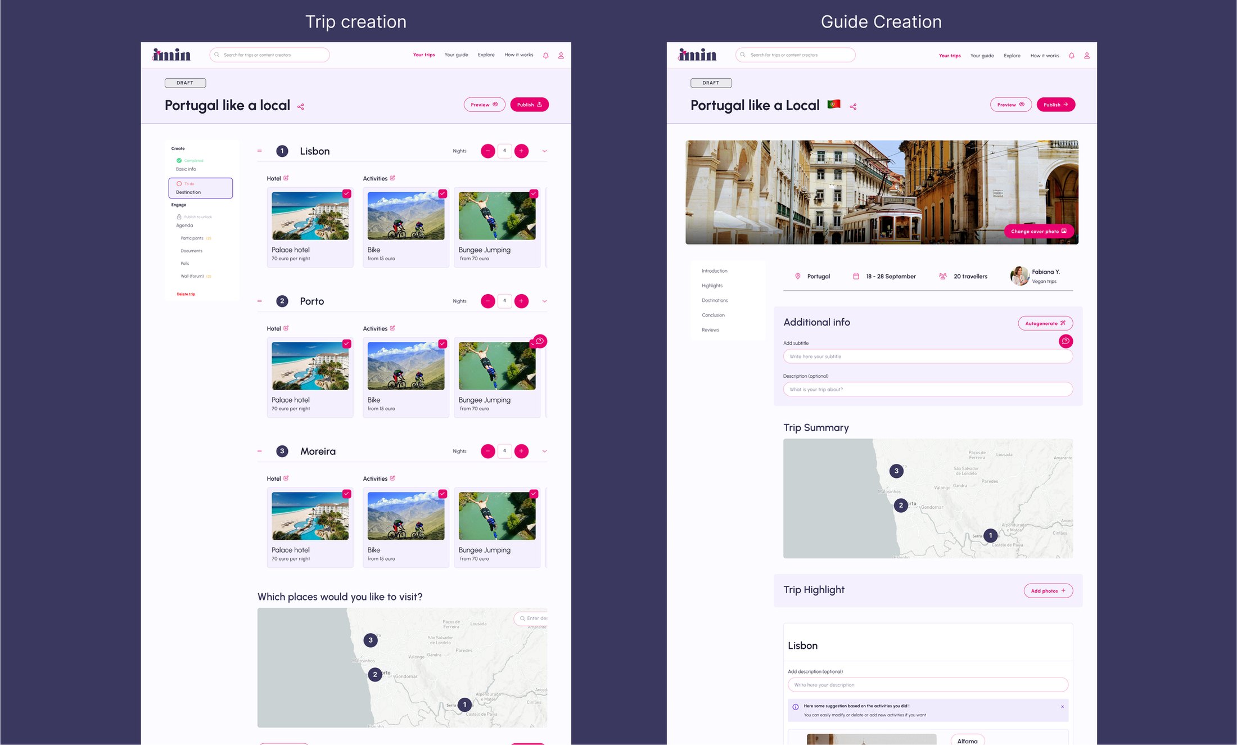Decrease nights for Lisbon
Screen dimensions: 1237x745
pyautogui.click(x=487, y=151)
